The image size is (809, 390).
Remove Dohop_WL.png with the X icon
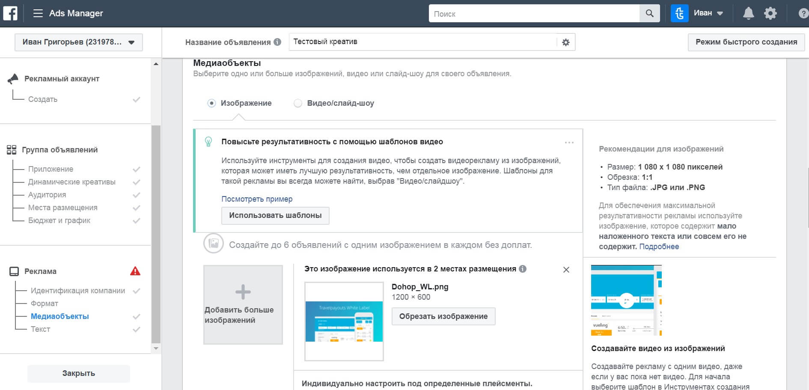(566, 270)
